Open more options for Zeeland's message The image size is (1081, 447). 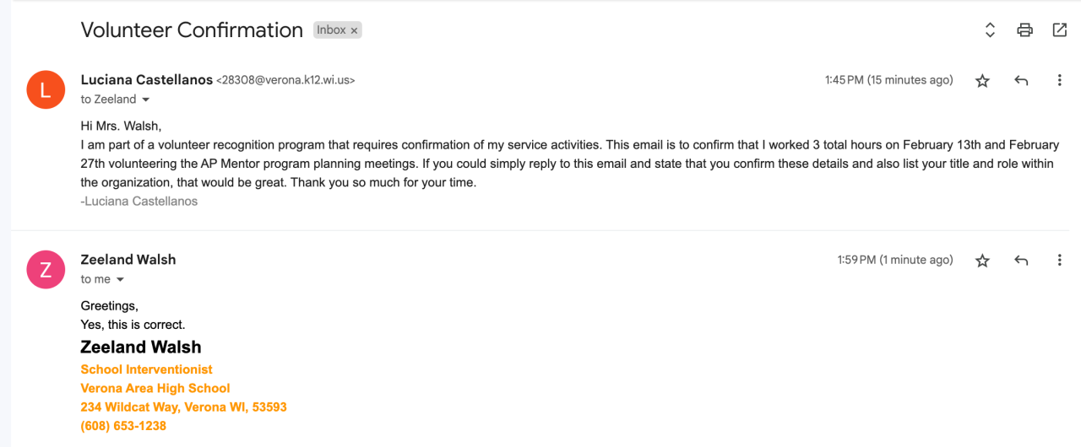(x=1059, y=261)
